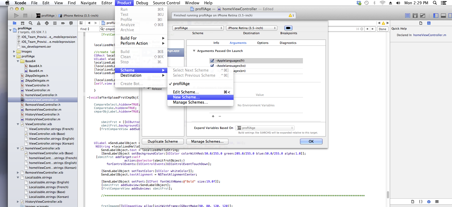Open the Find mode popup
Screen dimensions: 452x207
(85, 29)
